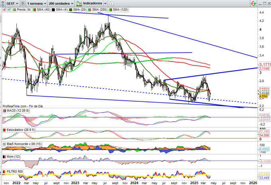Viewport: 271px width, 185px height.
Task: Open the GEST ticker dropdown
Action: pyautogui.click(x=12, y=3)
